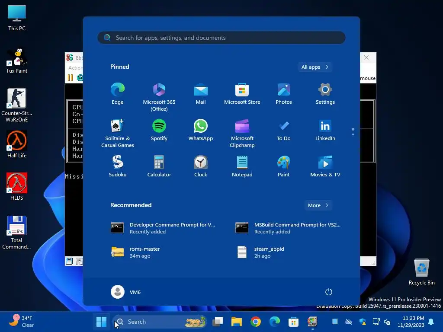Open the To Do app
Image resolution: width=443 pixels, height=332 pixels.
pos(284,130)
